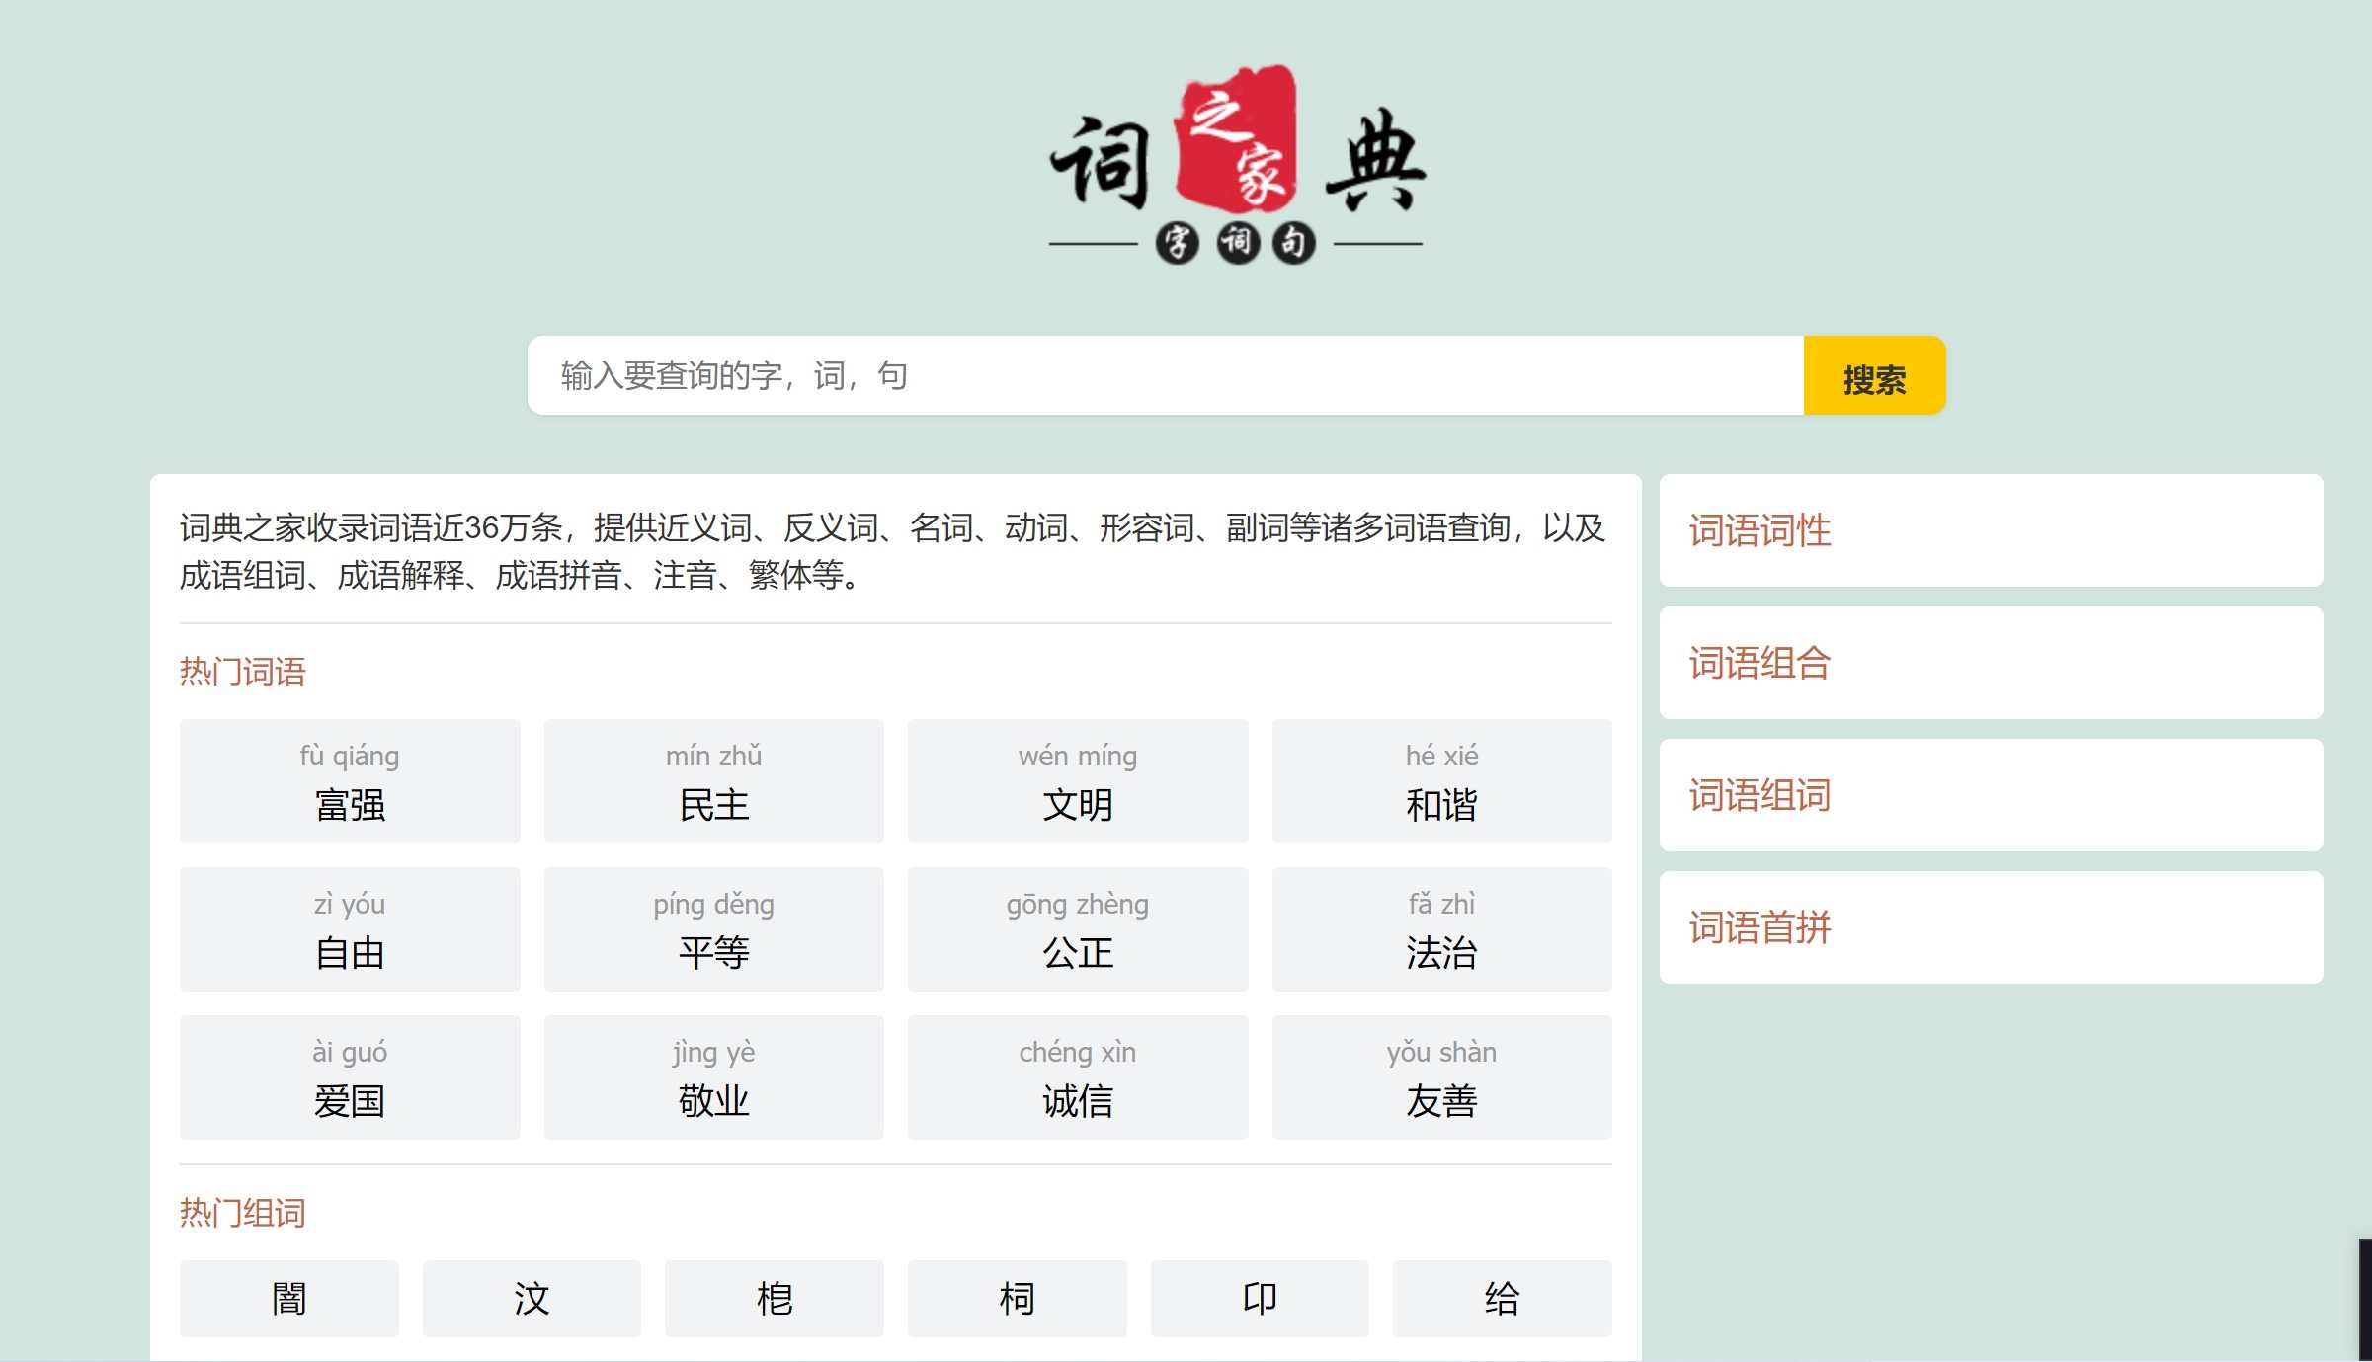Select the 桤 character tile
The image size is (2372, 1362).
[x=775, y=1299]
